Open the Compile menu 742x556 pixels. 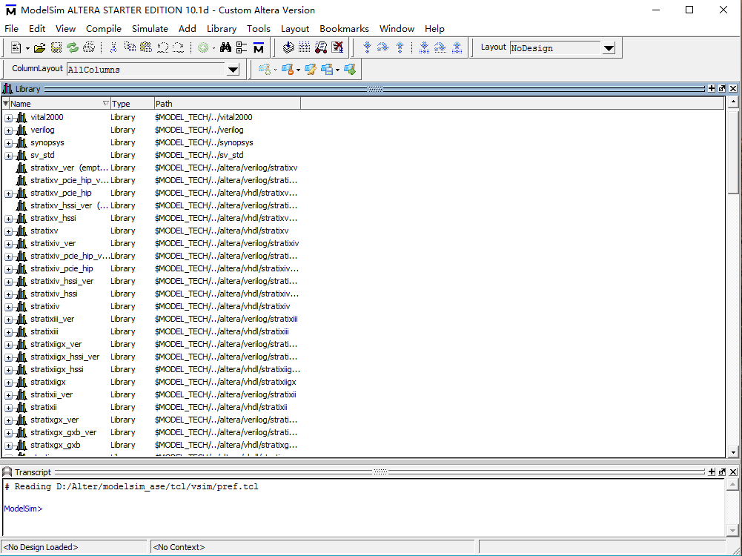(104, 29)
